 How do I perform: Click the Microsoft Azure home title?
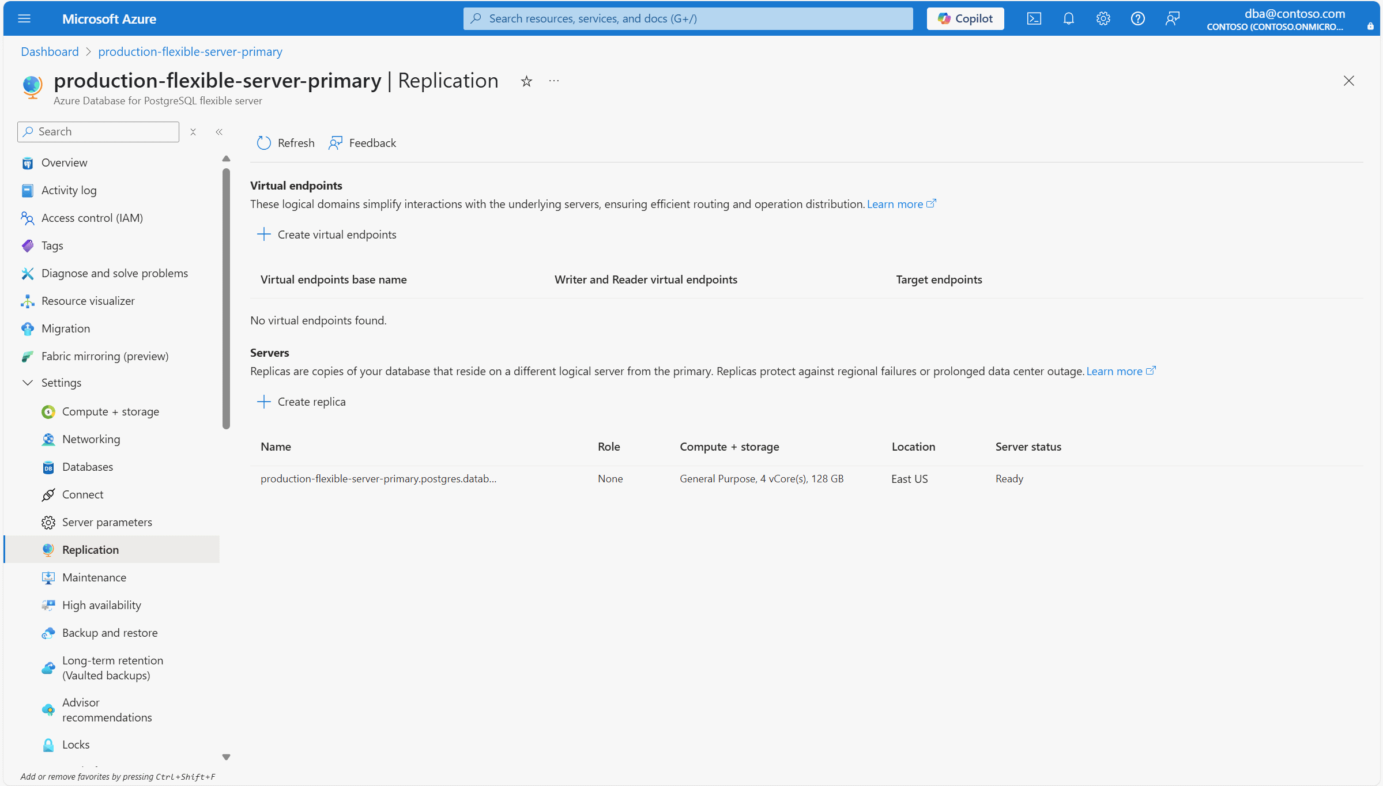[109, 19]
